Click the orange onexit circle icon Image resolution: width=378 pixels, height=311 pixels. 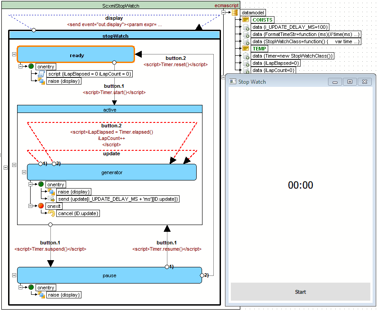point(41,206)
